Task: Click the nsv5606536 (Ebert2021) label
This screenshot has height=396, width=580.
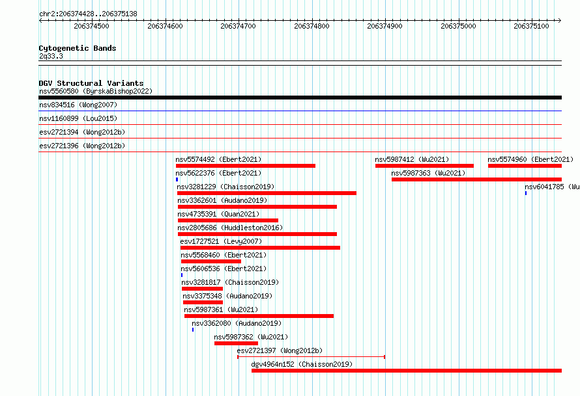Action: click(224, 269)
